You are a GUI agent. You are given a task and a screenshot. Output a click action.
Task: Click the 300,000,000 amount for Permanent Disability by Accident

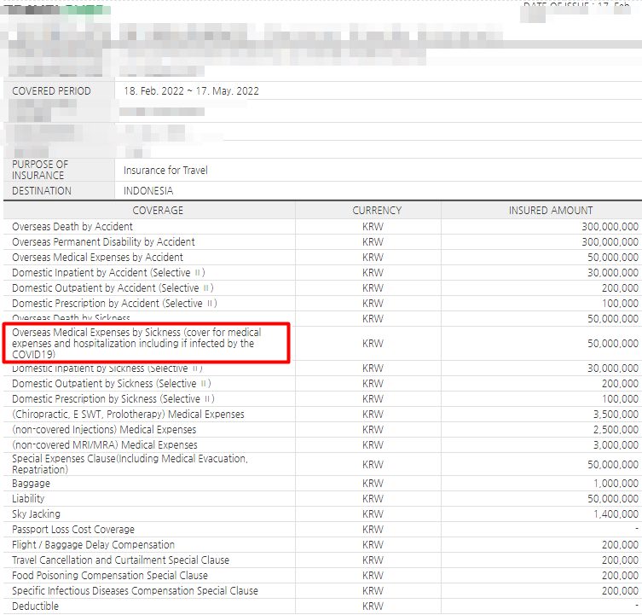pos(610,241)
